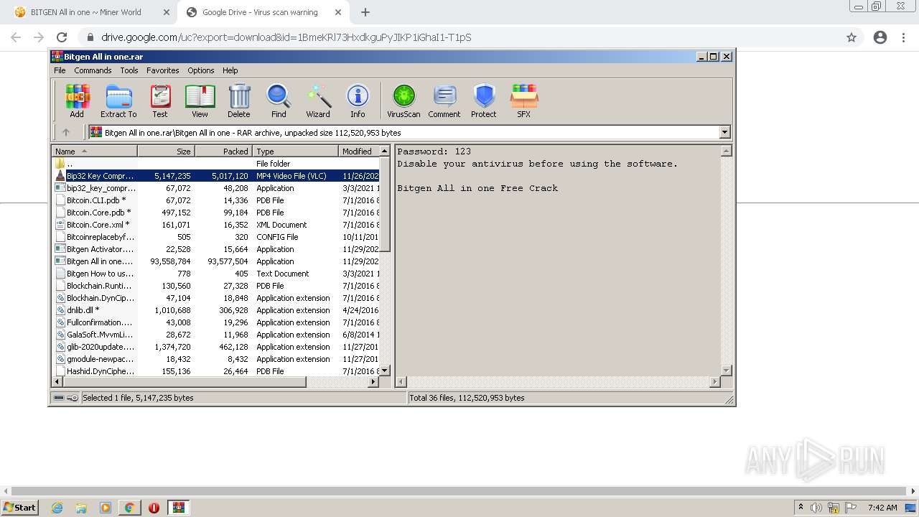Sort files by Type column header

pos(295,152)
